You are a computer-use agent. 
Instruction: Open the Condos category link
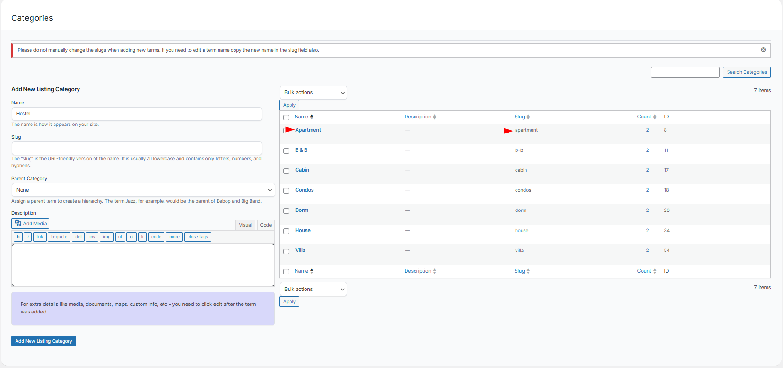pyautogui.click(x=304, y=190)
